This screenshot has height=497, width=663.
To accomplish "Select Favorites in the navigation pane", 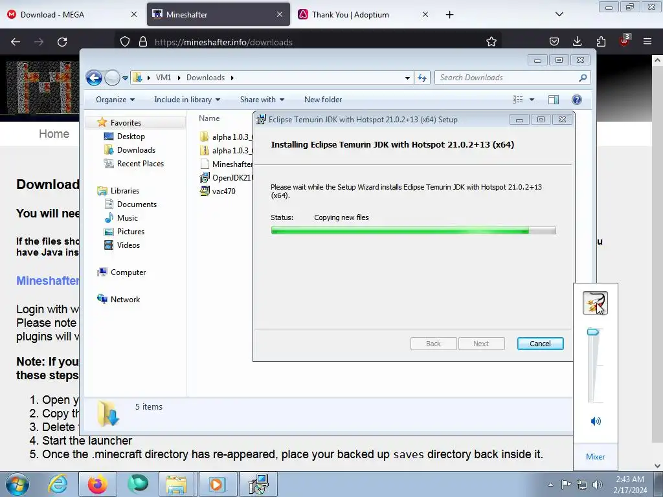I will (x=126, y=123).
